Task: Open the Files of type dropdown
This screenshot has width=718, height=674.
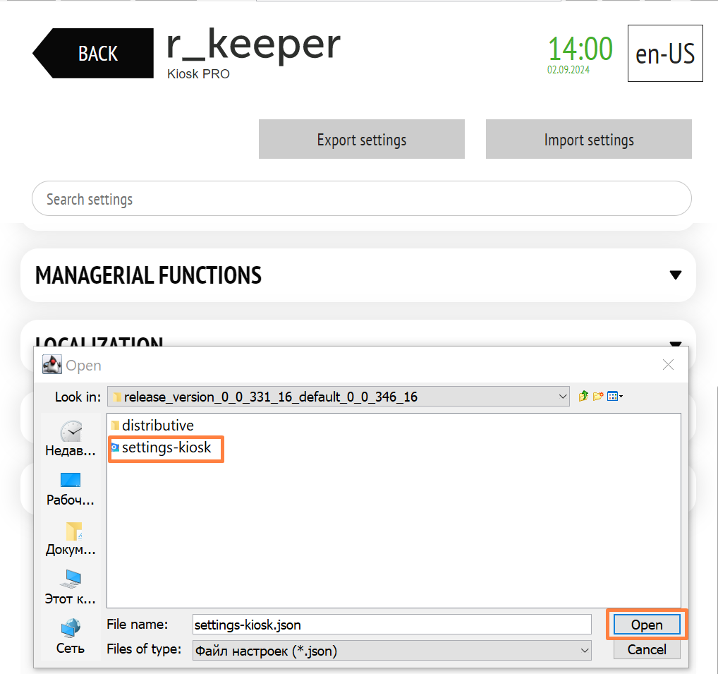Action: click(x=392, y=651)
